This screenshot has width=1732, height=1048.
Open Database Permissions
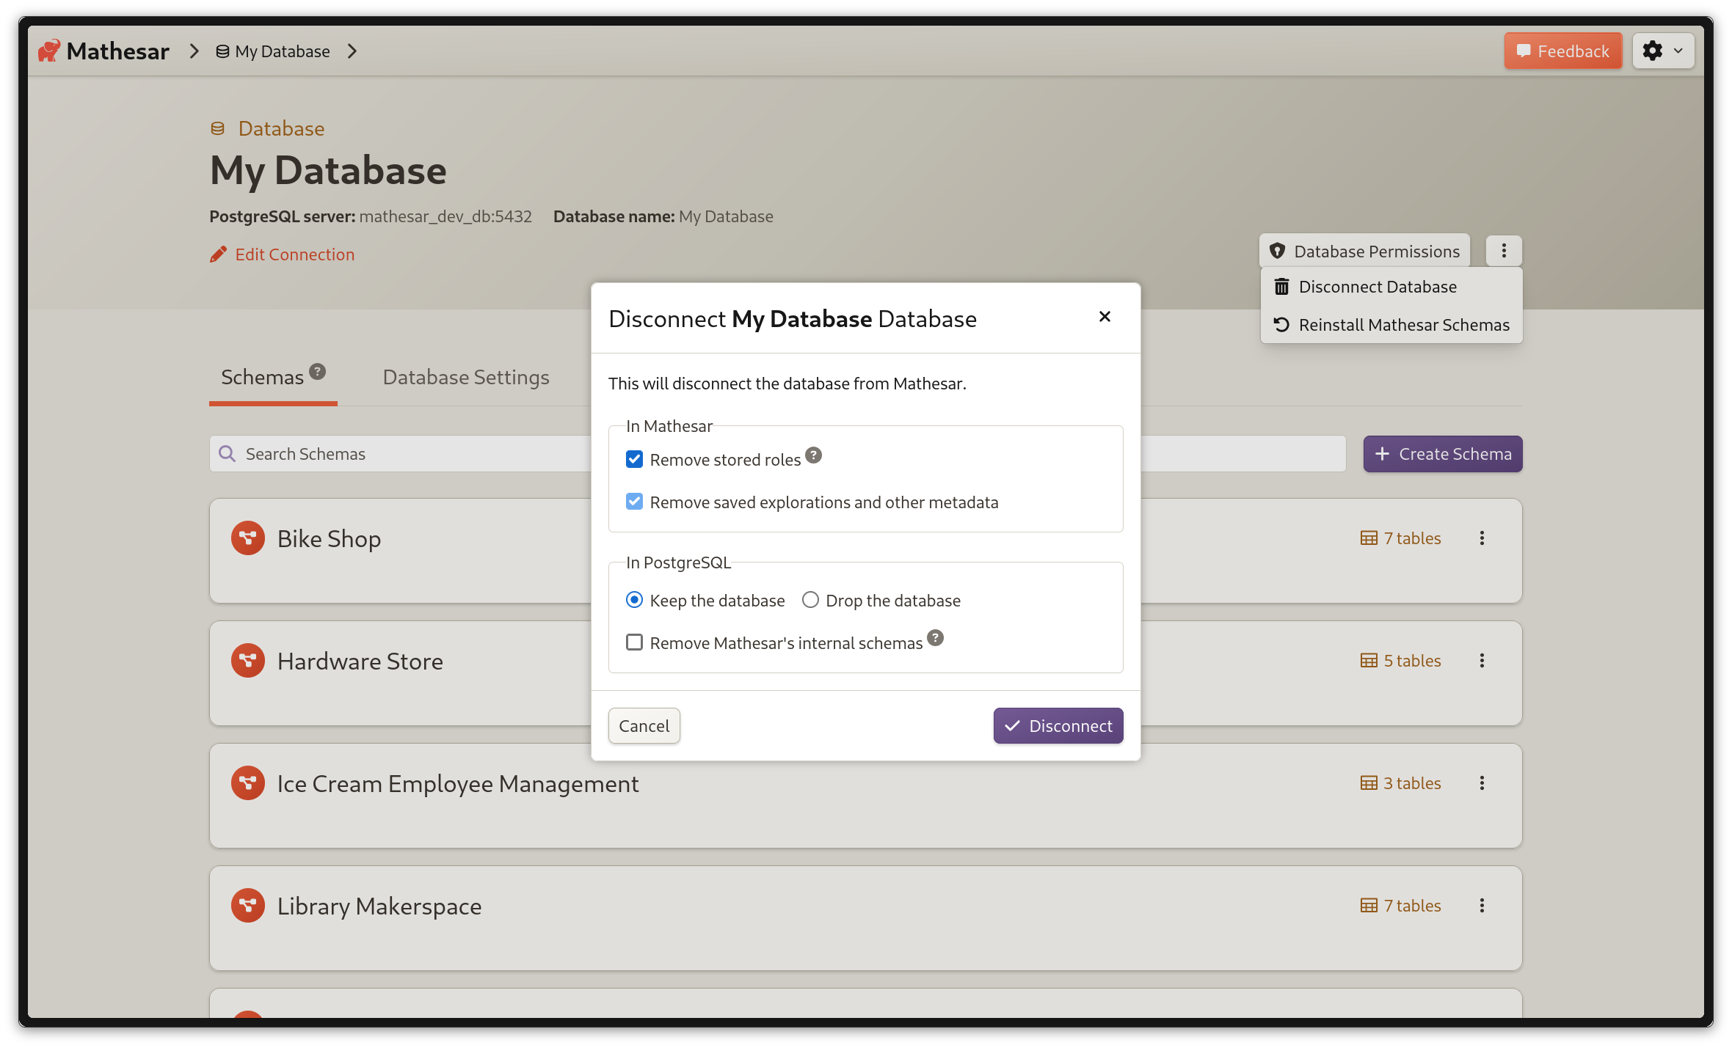pyautogui.click(x=1364, y=251)
